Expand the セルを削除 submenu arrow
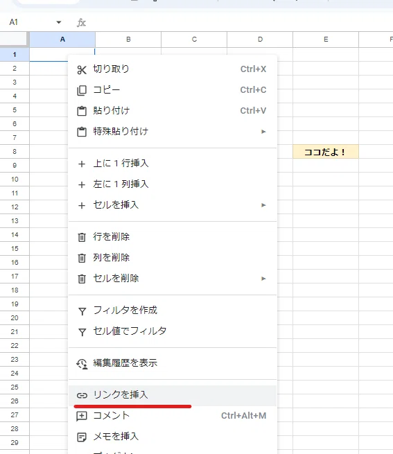 263,279
